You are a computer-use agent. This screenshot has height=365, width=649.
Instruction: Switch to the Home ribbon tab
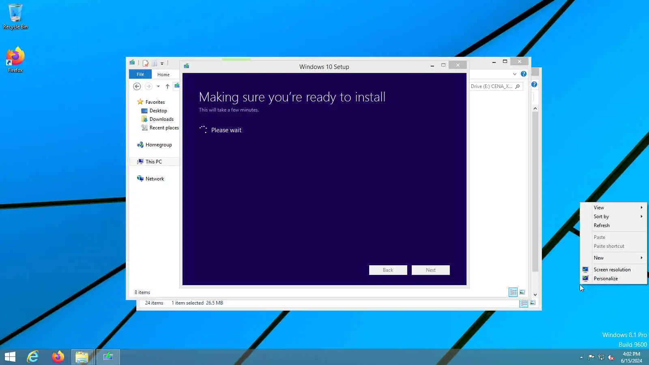[163, 74]
